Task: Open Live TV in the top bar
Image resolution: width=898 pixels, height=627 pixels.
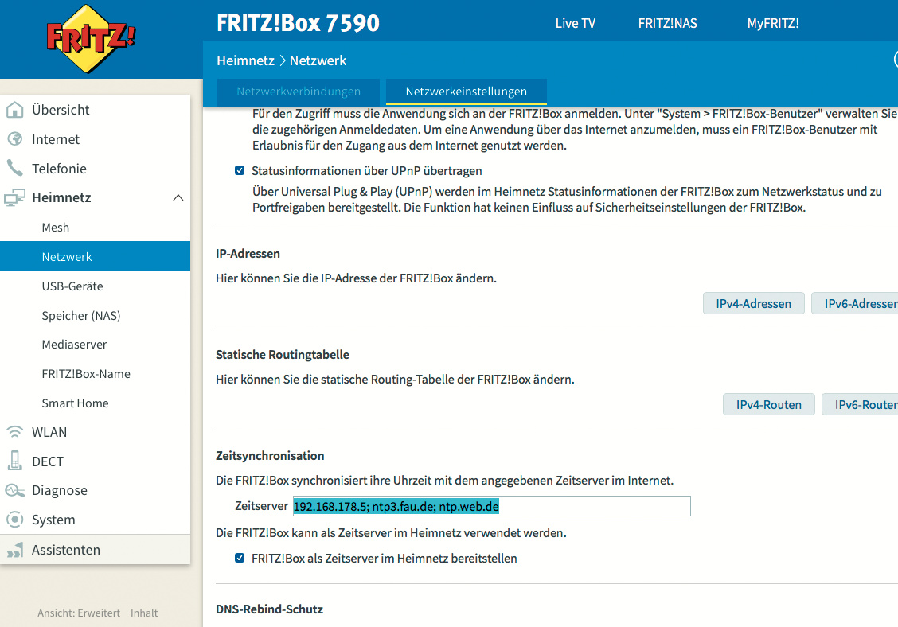Action: pos(575,24)
